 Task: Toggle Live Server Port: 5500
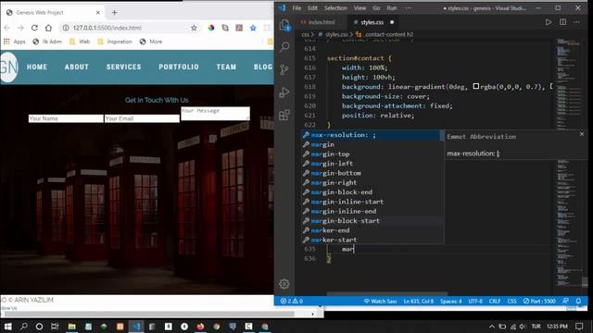coord(539,301)
